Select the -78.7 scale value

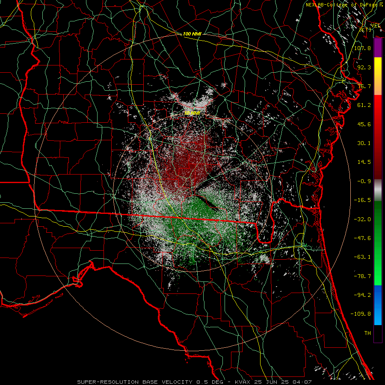(362, 276)
